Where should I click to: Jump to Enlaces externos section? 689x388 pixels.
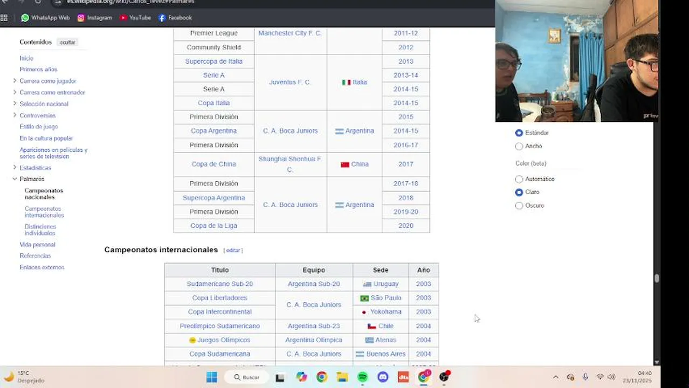[x=42, y=267]
